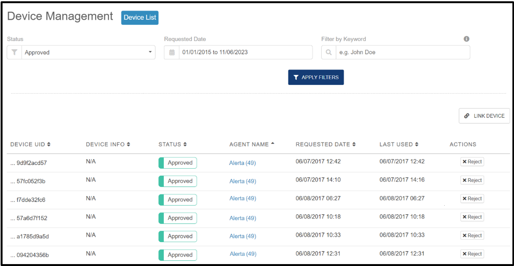Click the info icon above keyword filter

point(466,39)
